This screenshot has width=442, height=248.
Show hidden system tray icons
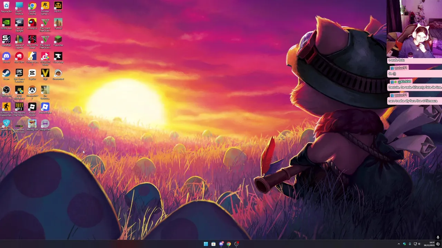click(x=398, y=244)
